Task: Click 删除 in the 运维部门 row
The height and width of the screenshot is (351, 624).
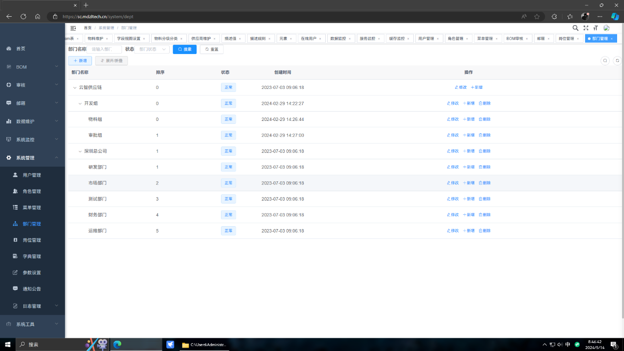Action: pos(485,231)
